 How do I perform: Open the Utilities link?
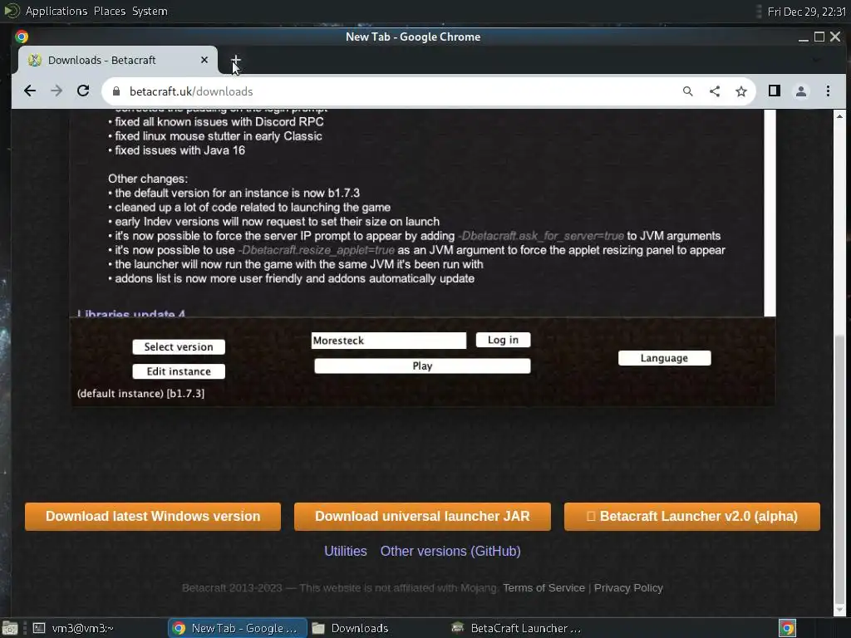[x=345, y=552]
